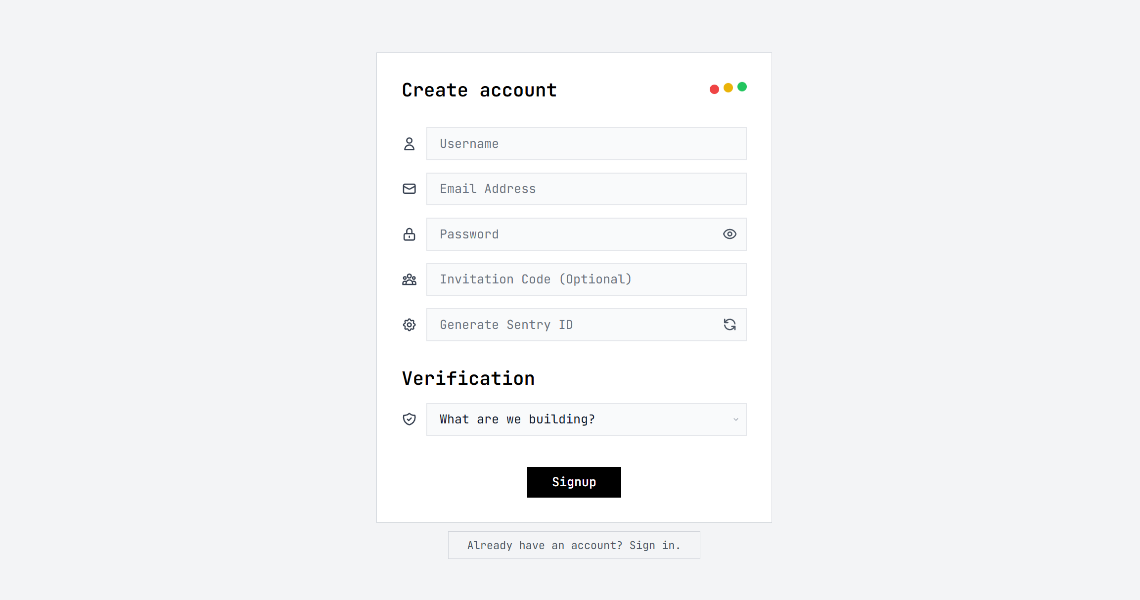Focus the Email Address input field
Image resolution: width=1140 pixels, height=600 pixels.
[x=586, y=189]
